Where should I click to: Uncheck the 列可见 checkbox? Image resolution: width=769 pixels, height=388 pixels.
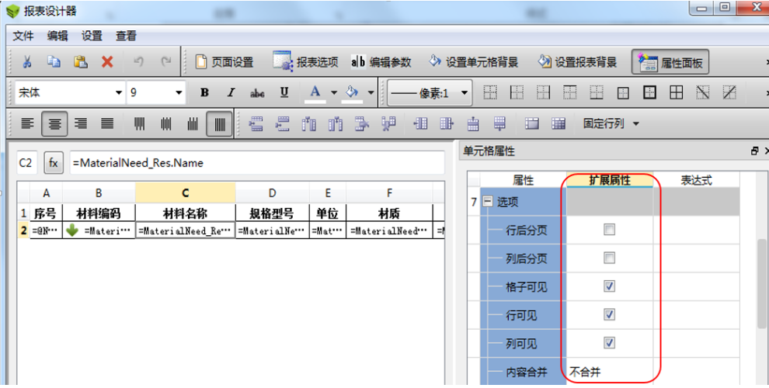click(x=609, y=343)
